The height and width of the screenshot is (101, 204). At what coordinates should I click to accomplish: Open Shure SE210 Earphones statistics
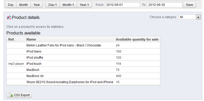(70, 82)
